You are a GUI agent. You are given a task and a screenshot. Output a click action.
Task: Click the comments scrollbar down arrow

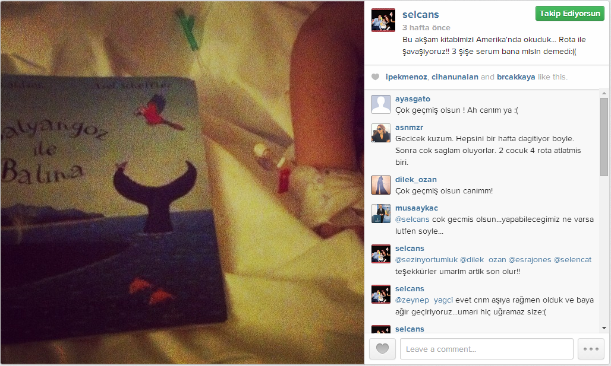604,328
